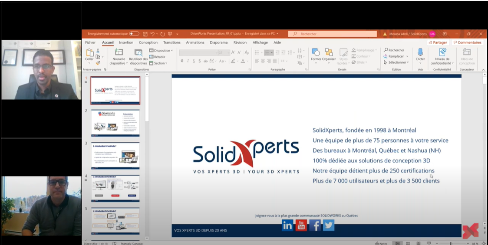Open Réutiliser des diapositives
This screenshot has height=245, width=488.
tap(138, 57)
